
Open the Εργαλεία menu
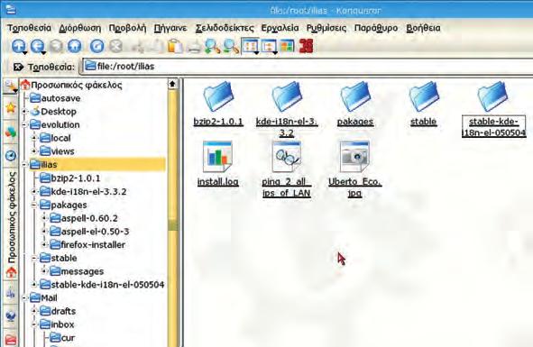click(280, 28)
